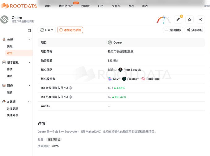Viewport: 210px width, 156px height.
Task: Click the Plasma* investor name
Action: click(133, 79)
